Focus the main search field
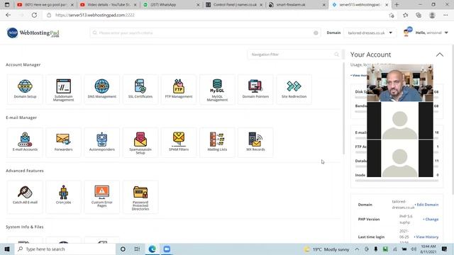 tap(205, 33)
